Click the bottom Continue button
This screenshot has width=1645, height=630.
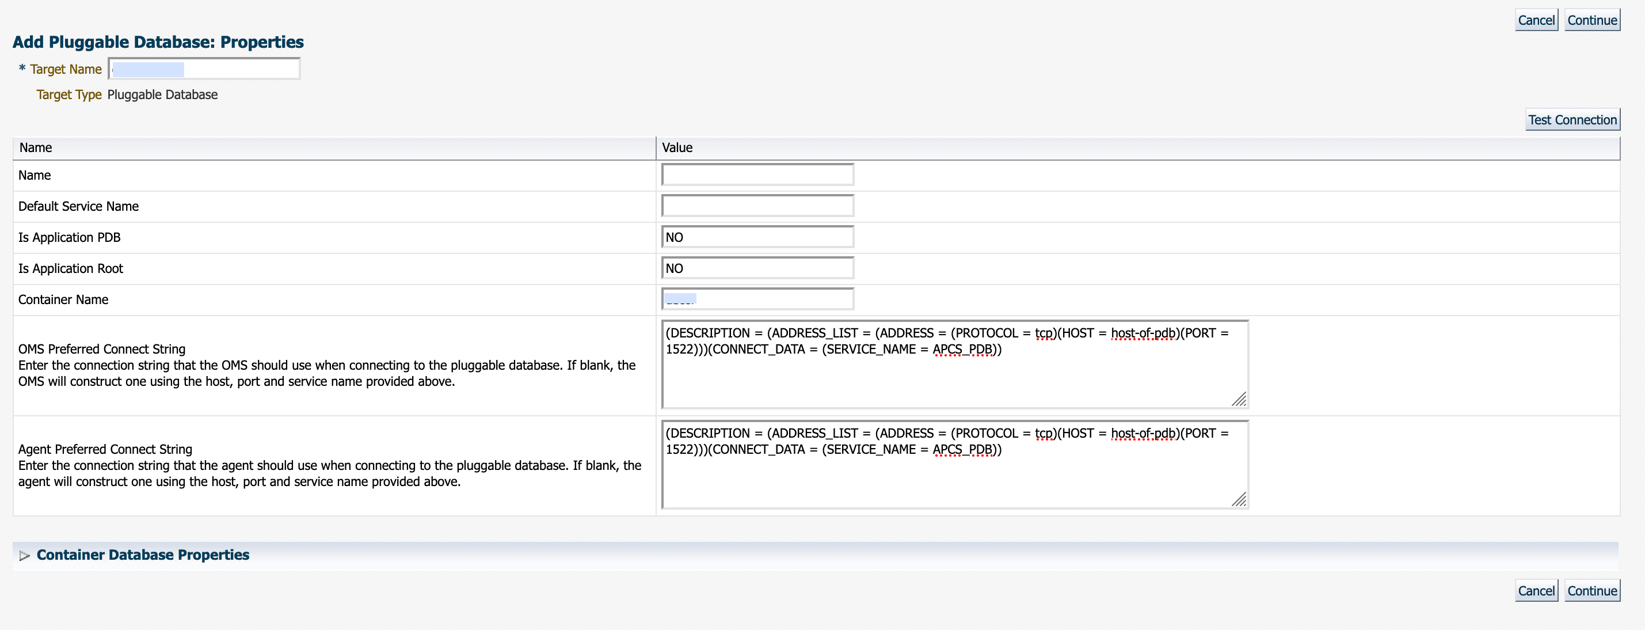(1591, 591)
